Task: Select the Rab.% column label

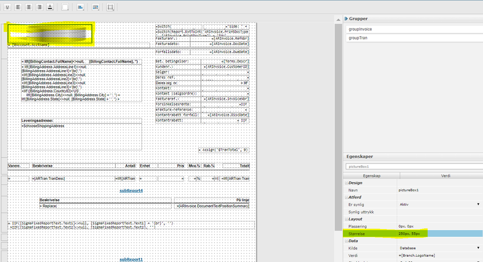Action: [x=208, y=166]
